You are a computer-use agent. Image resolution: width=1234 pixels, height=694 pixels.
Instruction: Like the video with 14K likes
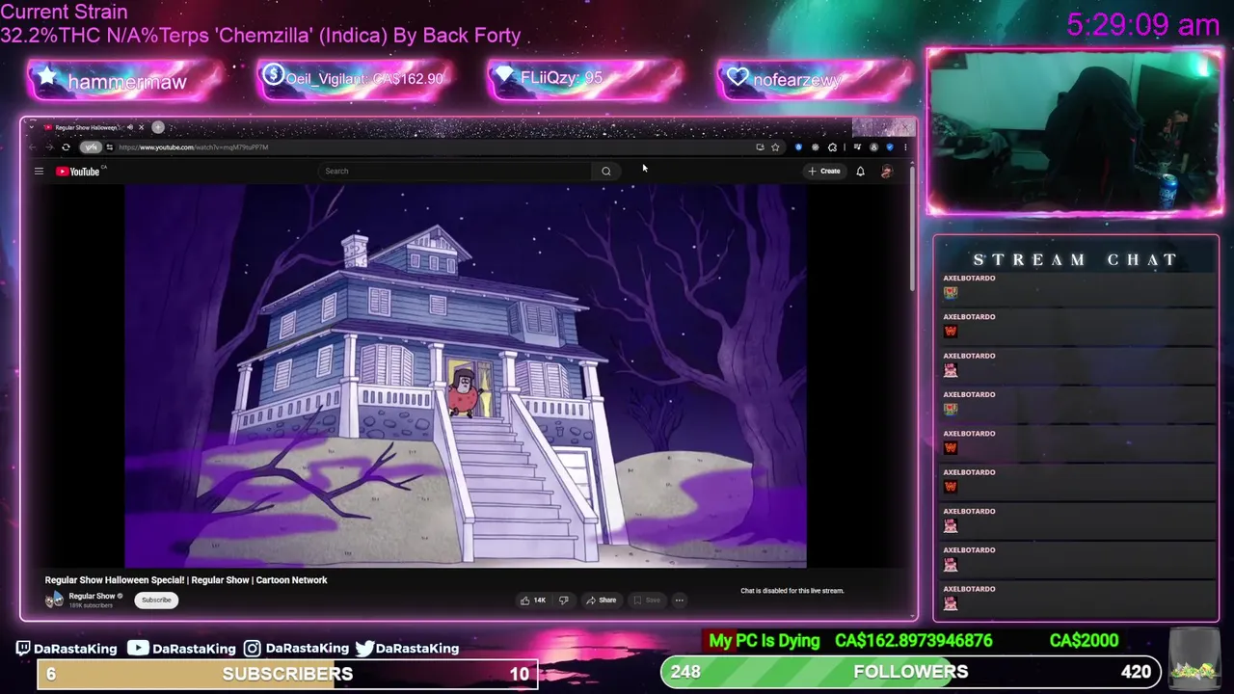[533, 601]
